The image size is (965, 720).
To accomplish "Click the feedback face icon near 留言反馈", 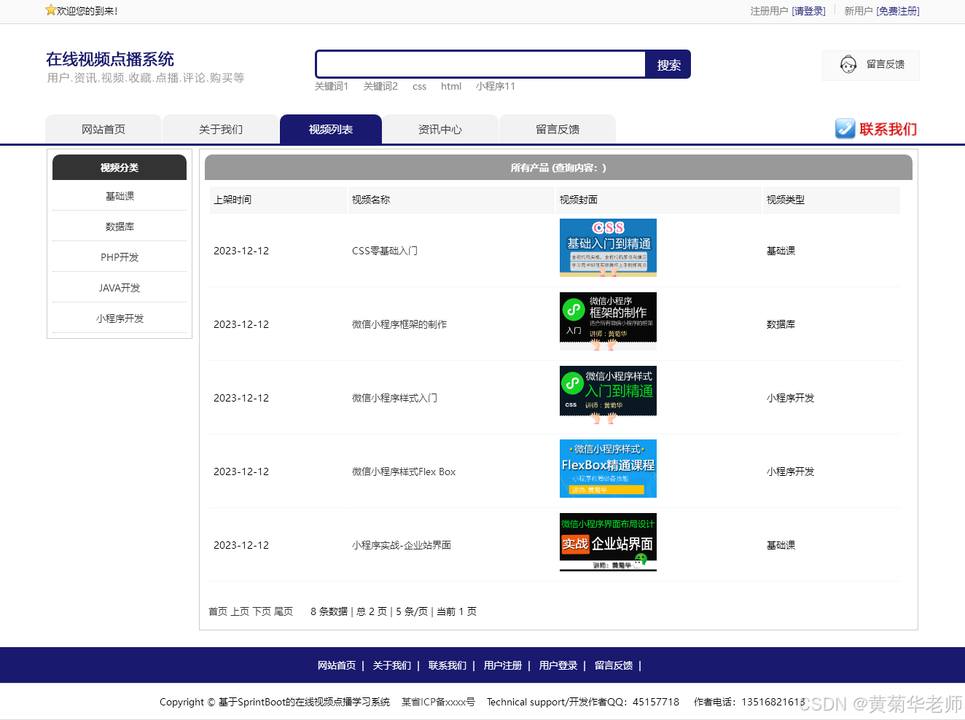I will 848,65.
